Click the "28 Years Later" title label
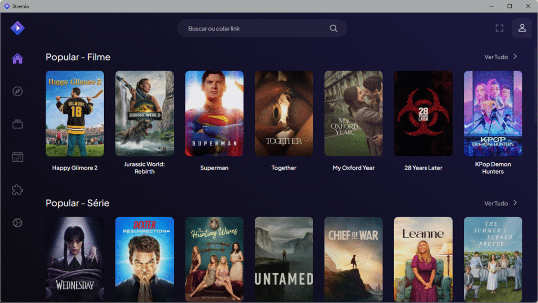Screen dimensions: 538x303 click(x=423, y=168)
